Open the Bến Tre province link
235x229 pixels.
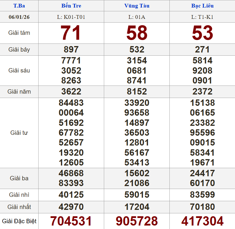pos(71,6)
